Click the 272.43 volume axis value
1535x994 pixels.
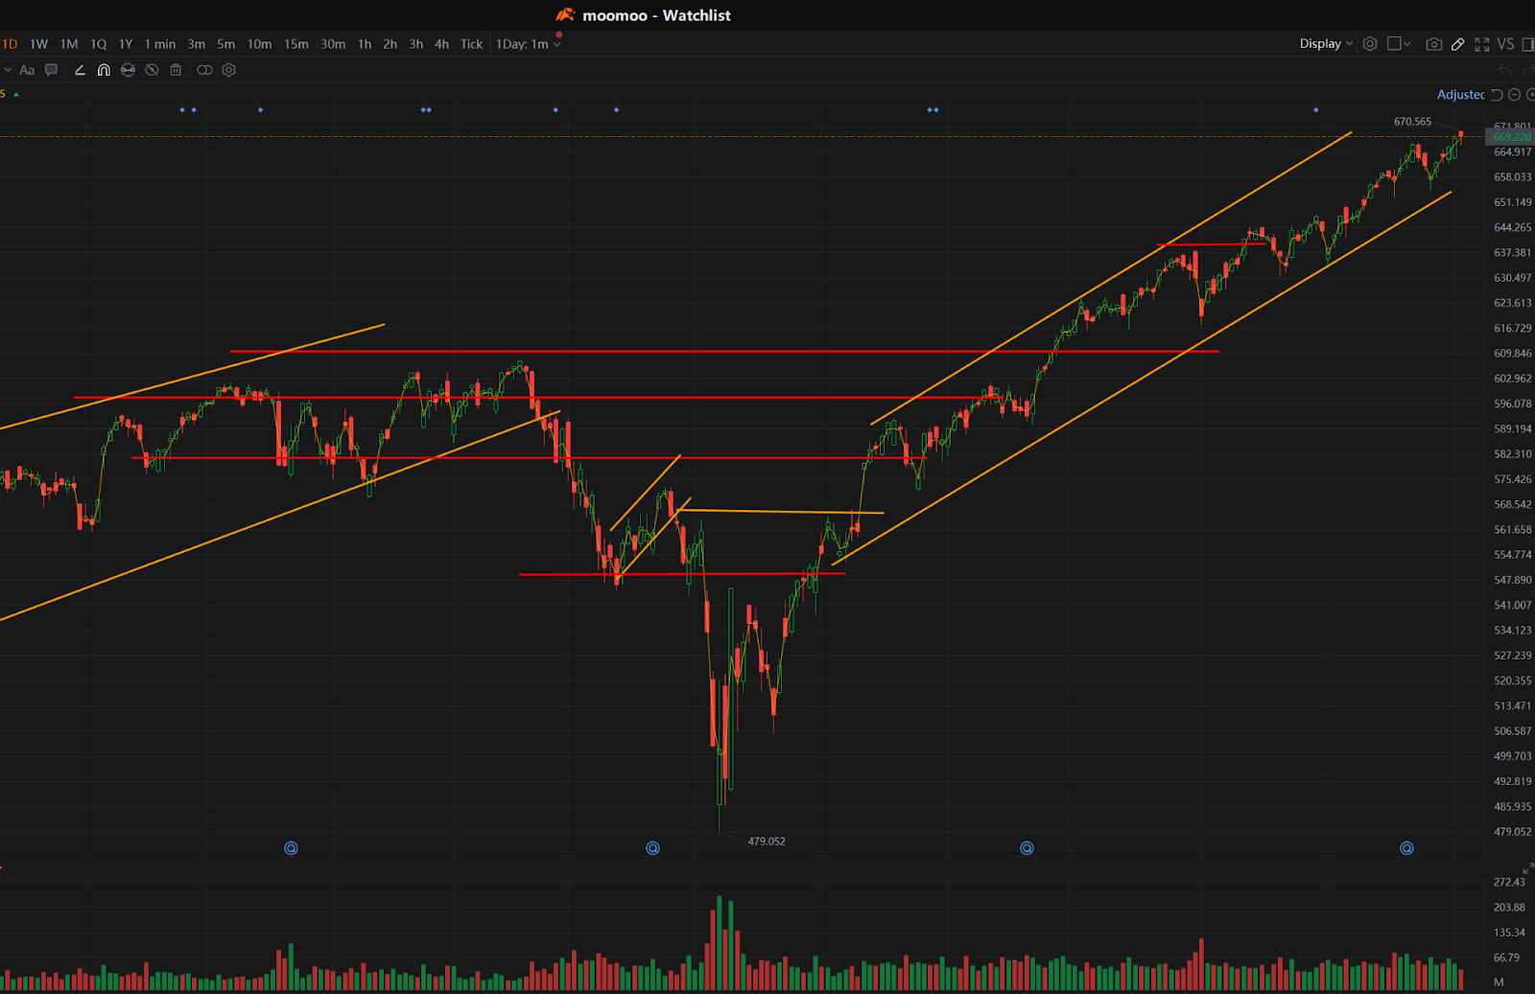coord(1509,882)
